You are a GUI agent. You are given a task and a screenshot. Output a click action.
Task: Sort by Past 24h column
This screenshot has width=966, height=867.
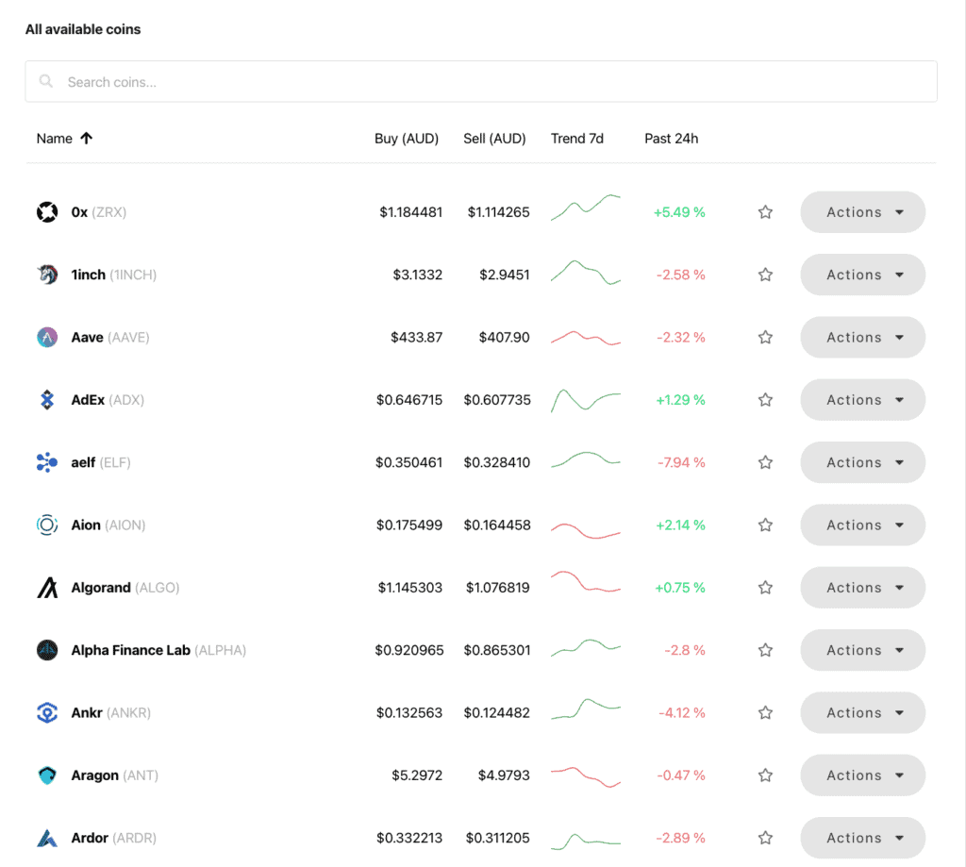pos(672,138)
